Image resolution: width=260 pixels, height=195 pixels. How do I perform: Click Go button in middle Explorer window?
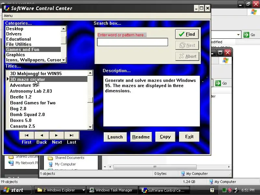[x=221, y=83]
